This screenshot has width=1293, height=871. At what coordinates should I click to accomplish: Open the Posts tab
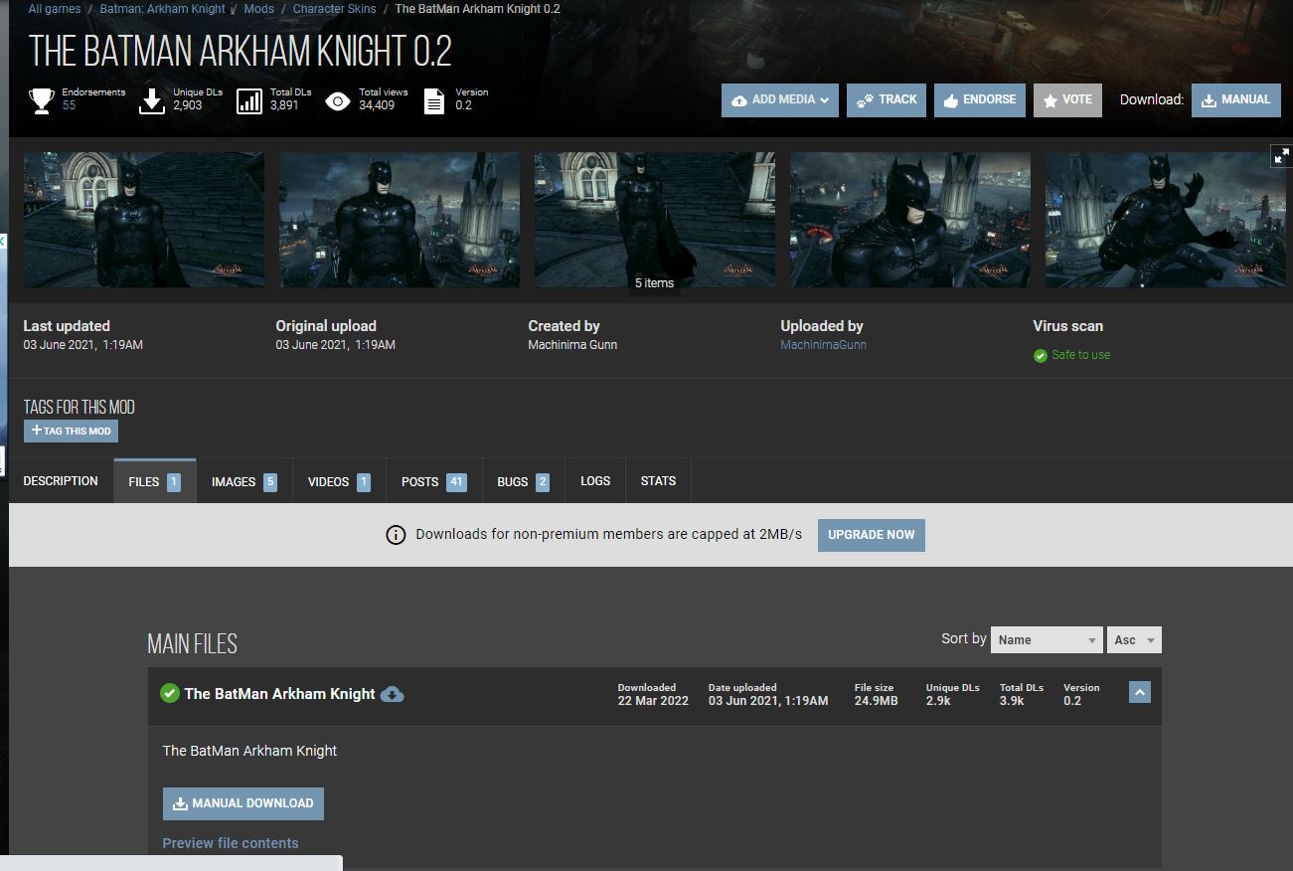coord(433,481)
